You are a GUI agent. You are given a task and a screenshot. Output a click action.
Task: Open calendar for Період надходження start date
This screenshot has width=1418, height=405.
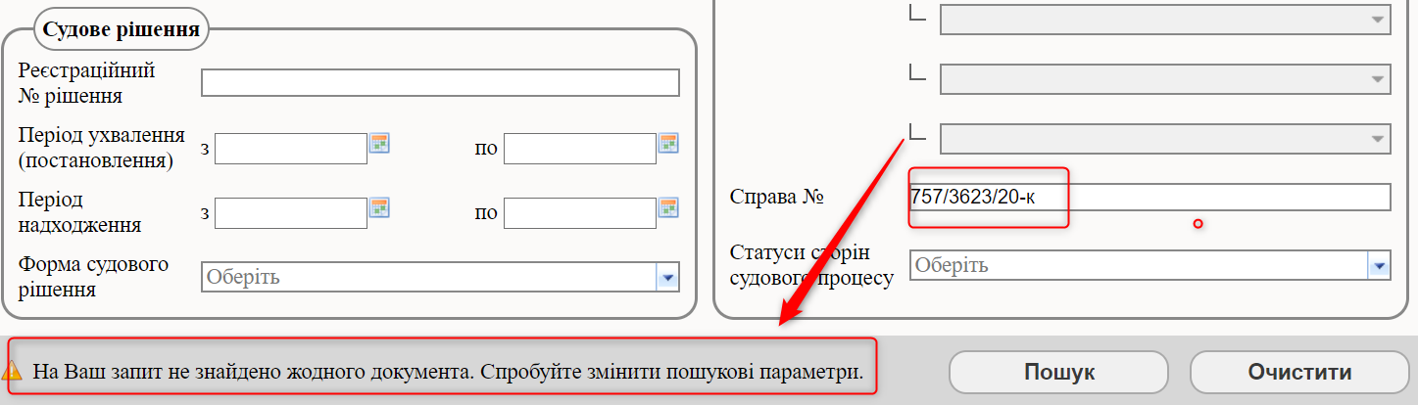[379, 207]
